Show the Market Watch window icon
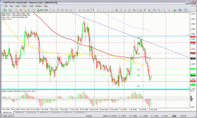 (16, 10)
